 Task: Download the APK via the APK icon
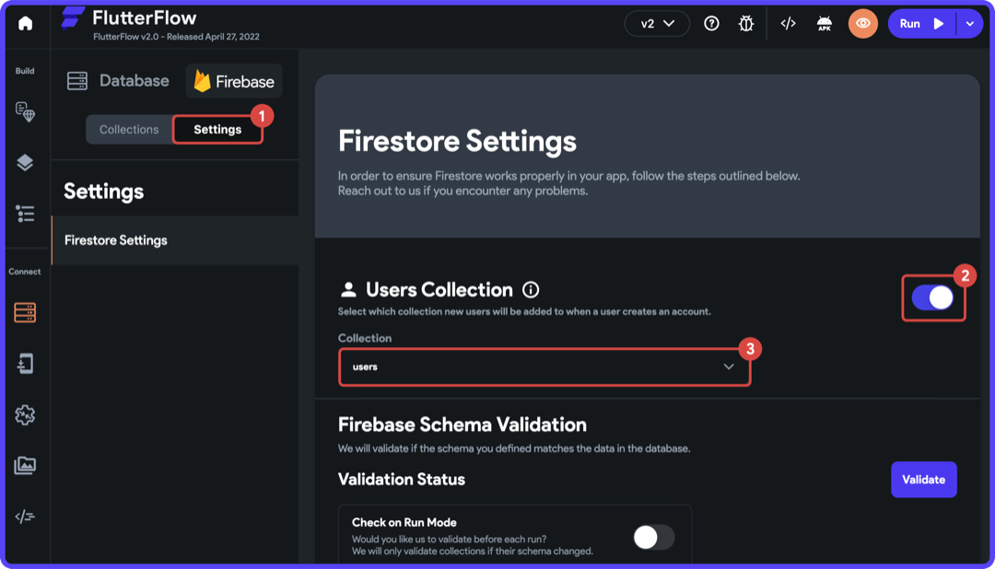(824, 23)
